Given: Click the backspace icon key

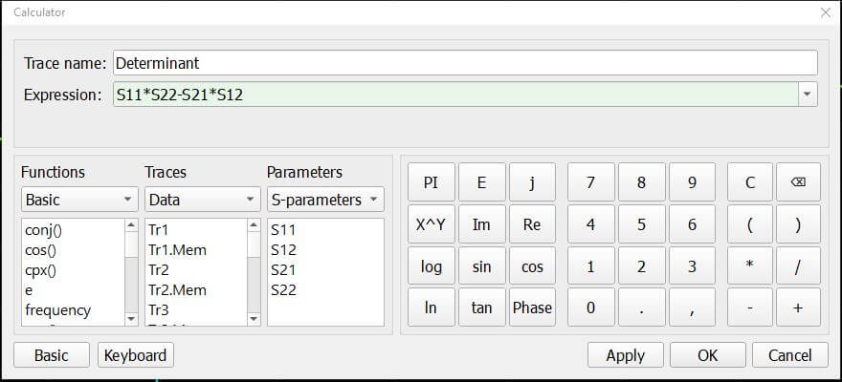Looking at the screenshot, I should pyautogui.click(x=799, y=182).
